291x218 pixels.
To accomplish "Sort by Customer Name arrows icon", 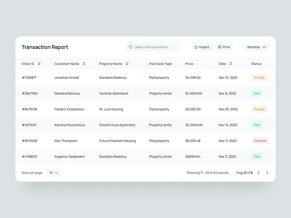I will [84, 63].
